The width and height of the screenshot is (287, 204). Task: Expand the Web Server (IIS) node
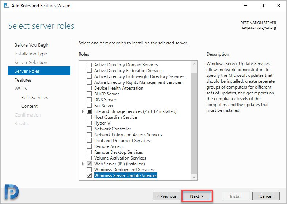(83, 164)
